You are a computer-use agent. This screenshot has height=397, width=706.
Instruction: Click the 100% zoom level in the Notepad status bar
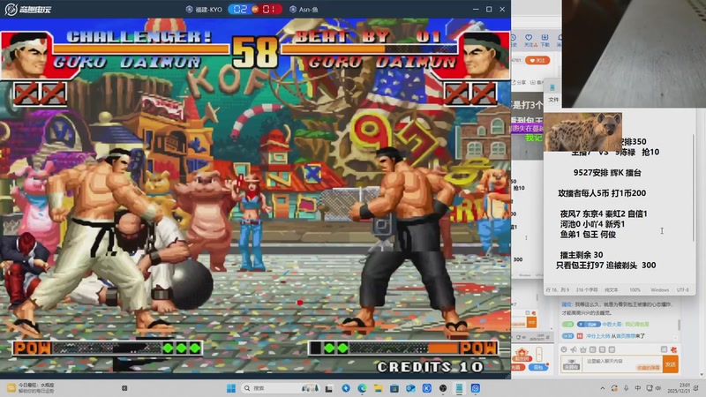point(635,290)
